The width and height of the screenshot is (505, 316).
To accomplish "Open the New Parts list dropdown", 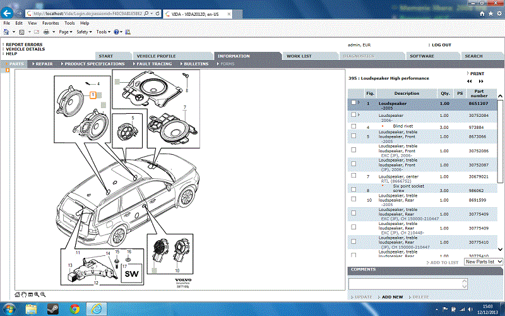I will (484, 262).
